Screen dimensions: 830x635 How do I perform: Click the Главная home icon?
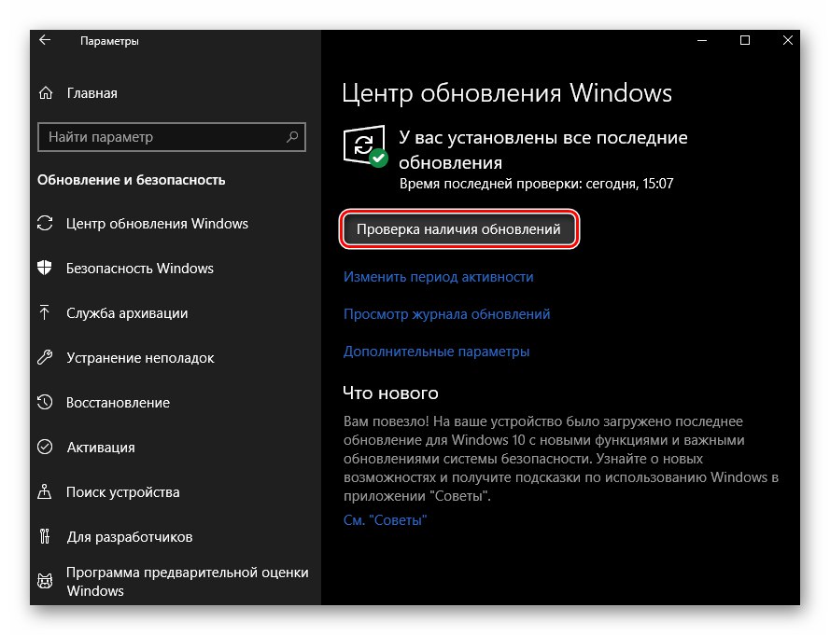pyautogui.click(x=45, y=93)
